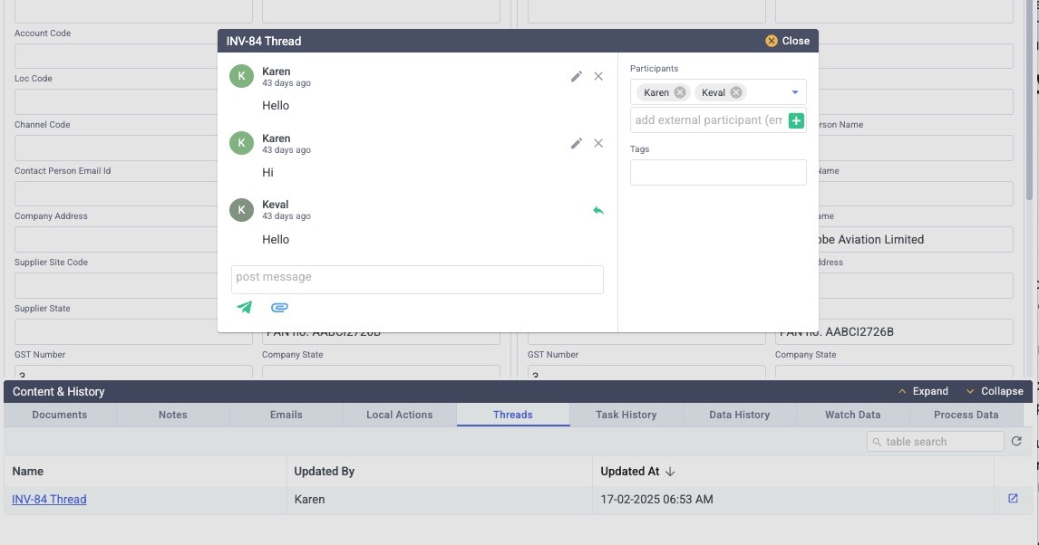Open the Local Actions tab

point(400,415)
